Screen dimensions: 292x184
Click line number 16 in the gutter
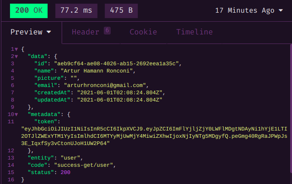point(11,180)
